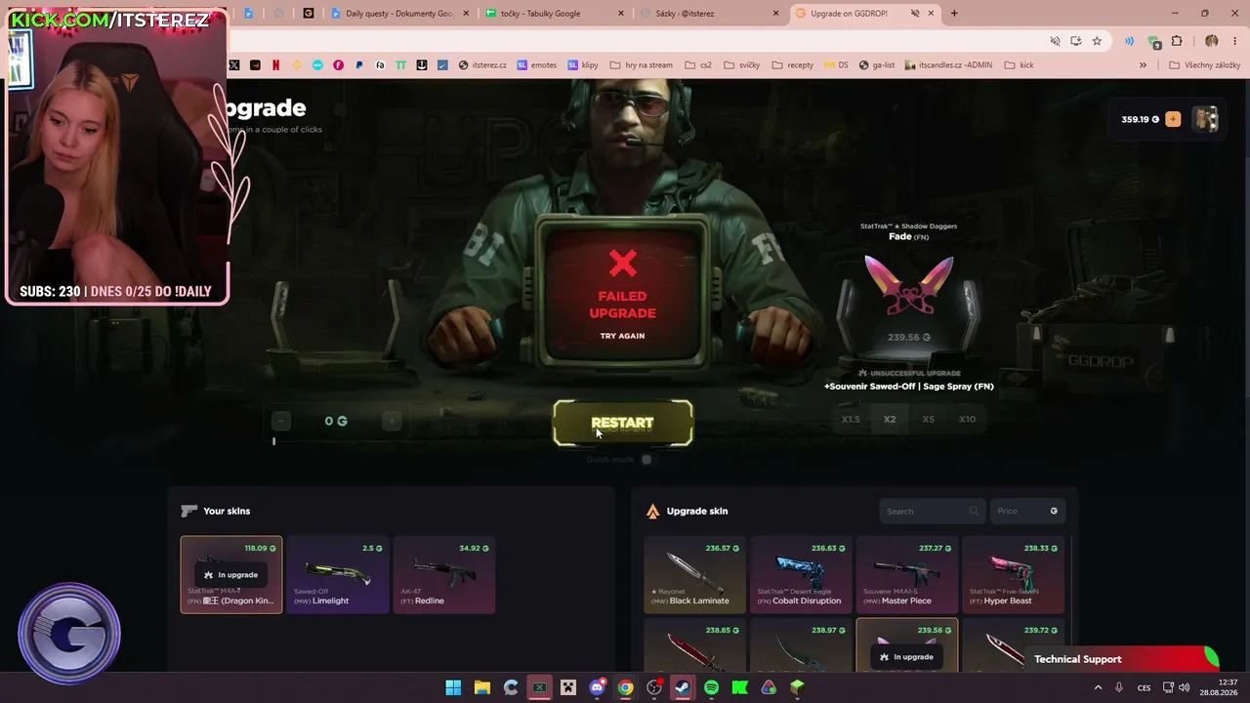
Task: Open the Netflix bookmark icon
Action: [276, 65]
